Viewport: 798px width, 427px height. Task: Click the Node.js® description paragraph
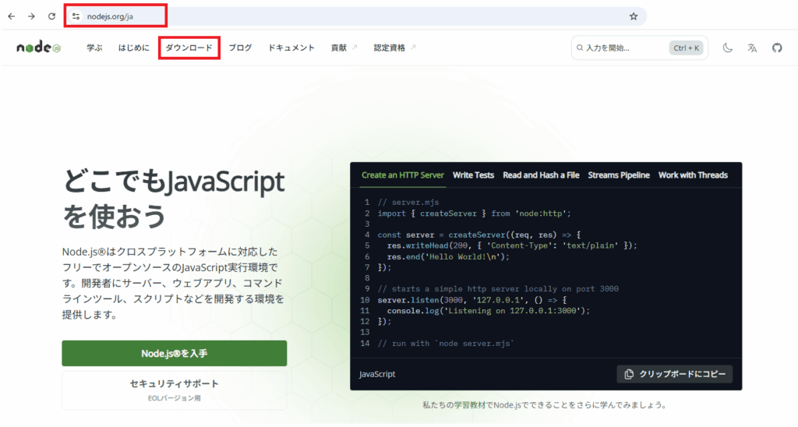174,283
